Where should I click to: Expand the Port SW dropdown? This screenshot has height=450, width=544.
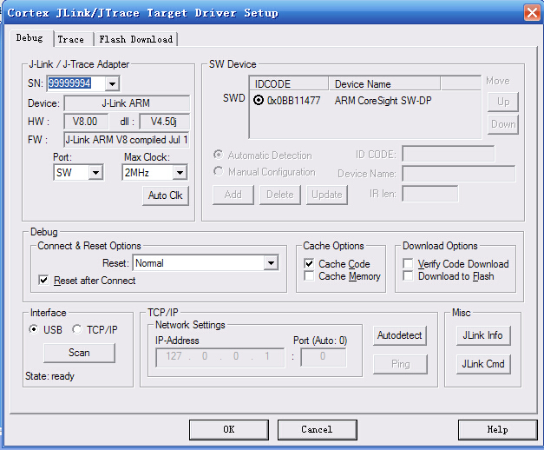coord(95,172)
